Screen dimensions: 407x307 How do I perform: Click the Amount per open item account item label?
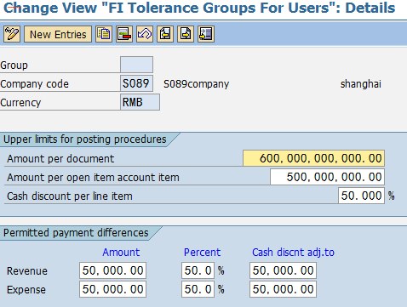(x=93, y=178)
